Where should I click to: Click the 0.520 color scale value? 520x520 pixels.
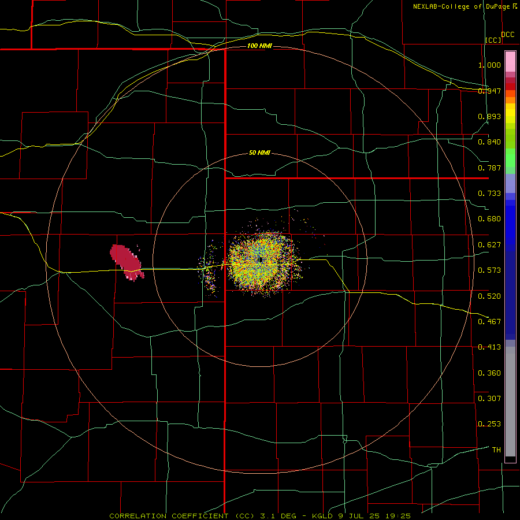pyautogui.click(x=489, y=296)
